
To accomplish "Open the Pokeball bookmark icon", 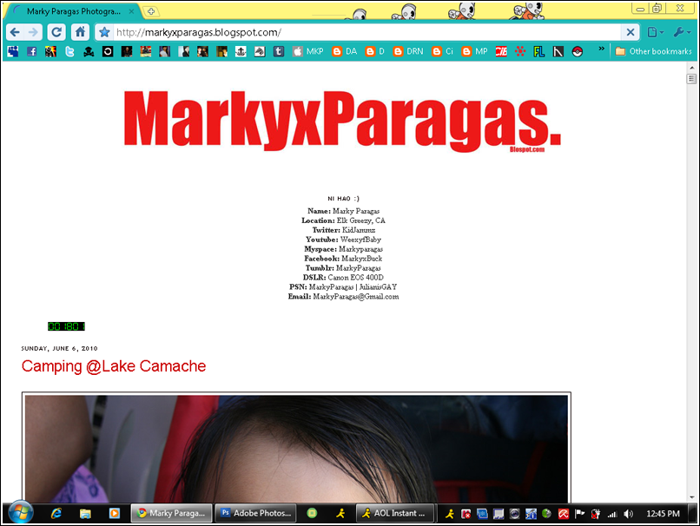I will pos(578,51).
